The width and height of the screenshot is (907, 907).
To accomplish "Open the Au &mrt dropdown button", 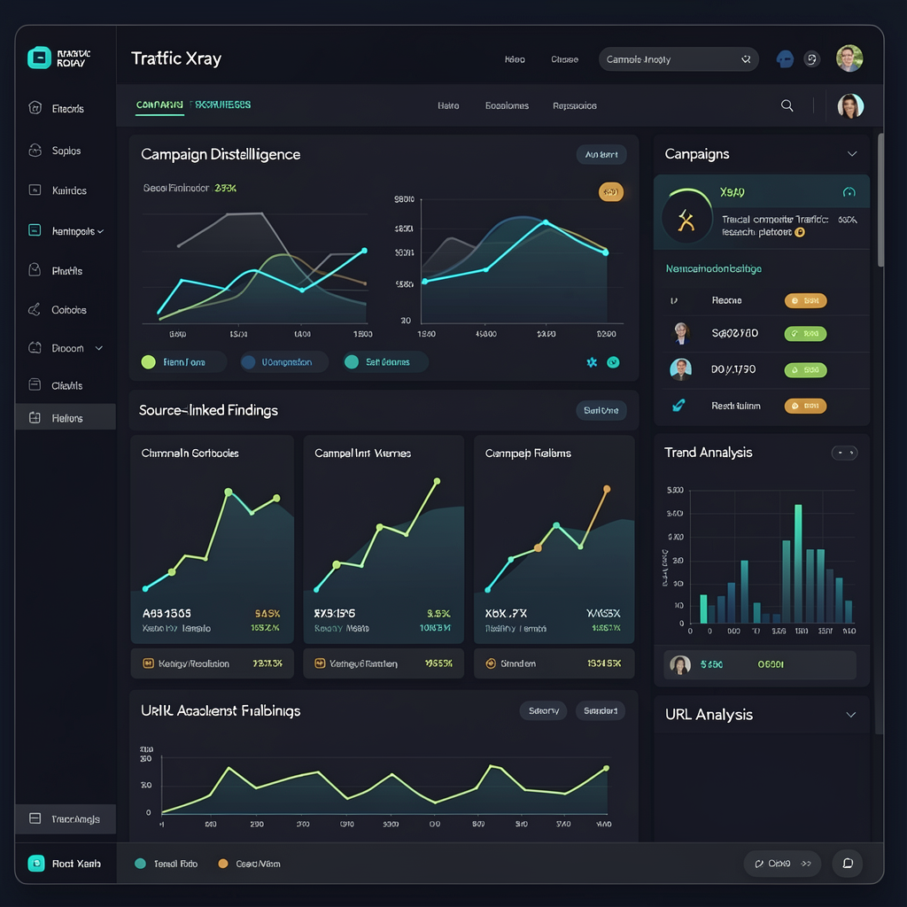I will pyautogui.click(x=601, y=154).
